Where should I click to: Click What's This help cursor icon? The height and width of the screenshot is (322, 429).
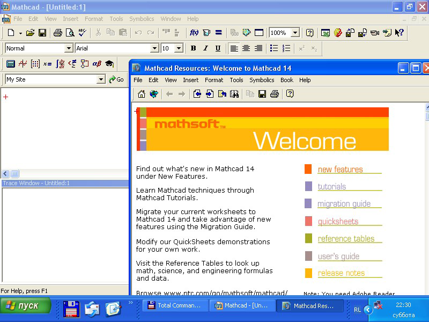tap(399, 33)
